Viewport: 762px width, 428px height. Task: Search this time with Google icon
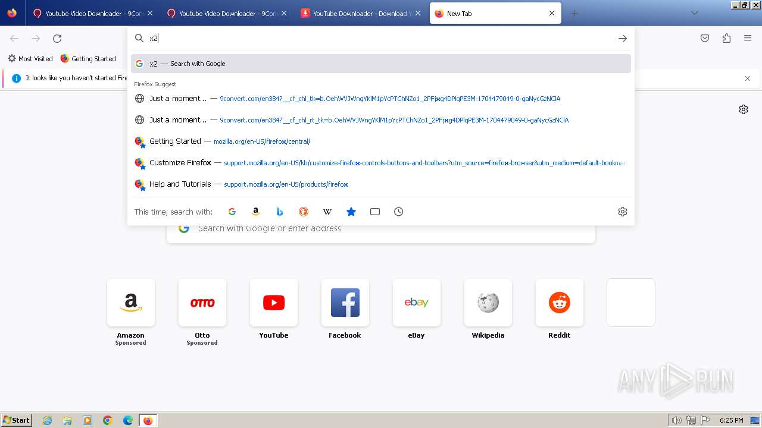click(232, 212)
